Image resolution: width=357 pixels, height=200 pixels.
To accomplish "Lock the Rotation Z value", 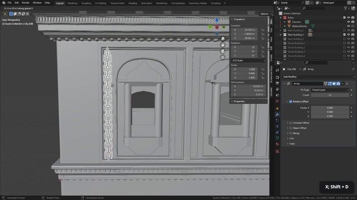I will point(263,56).
